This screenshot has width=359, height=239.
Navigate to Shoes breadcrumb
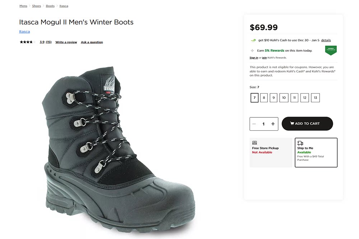(x=36, y=6)
